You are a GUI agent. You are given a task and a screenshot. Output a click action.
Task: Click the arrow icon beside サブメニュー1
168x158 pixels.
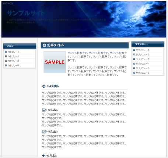[x=134, y=50]
